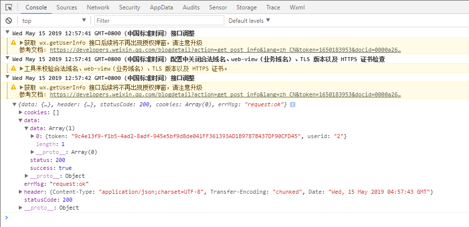Click the status: 200 line under data
Image resolution: width=469 pixels, height=227 pixels.
click(x=48, y=160)
